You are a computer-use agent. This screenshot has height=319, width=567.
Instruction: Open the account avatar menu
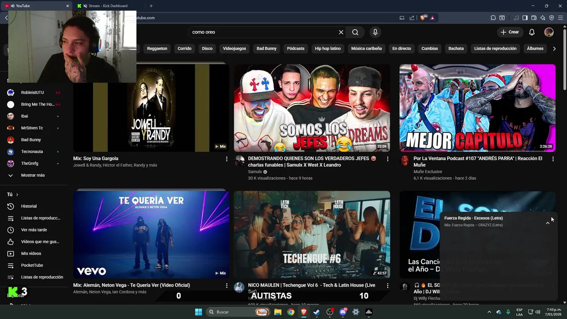point(549,32)
